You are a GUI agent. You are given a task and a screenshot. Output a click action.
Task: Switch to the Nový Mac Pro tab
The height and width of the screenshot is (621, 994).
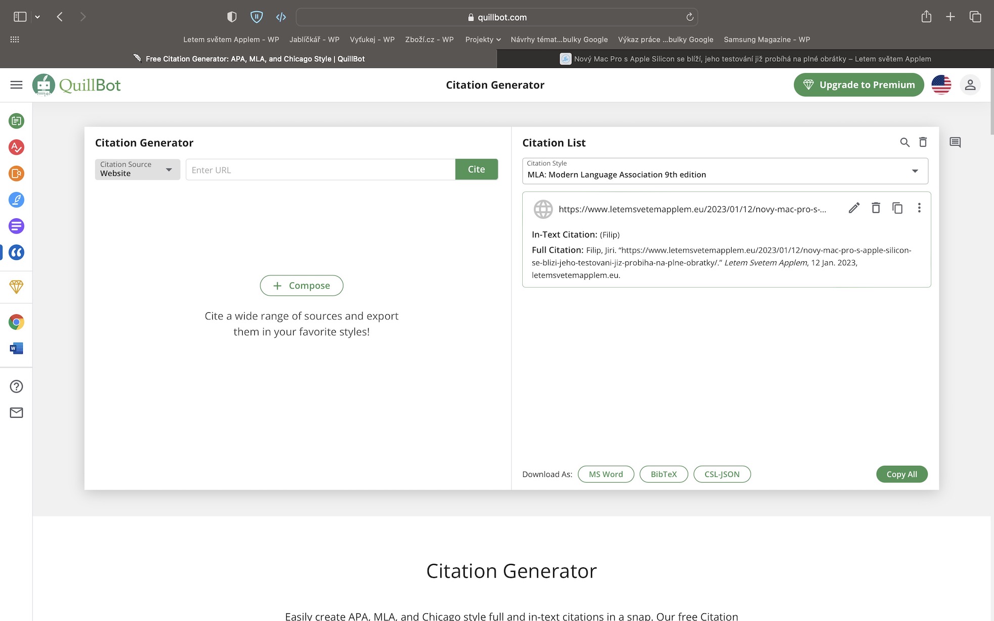(745, 59)
